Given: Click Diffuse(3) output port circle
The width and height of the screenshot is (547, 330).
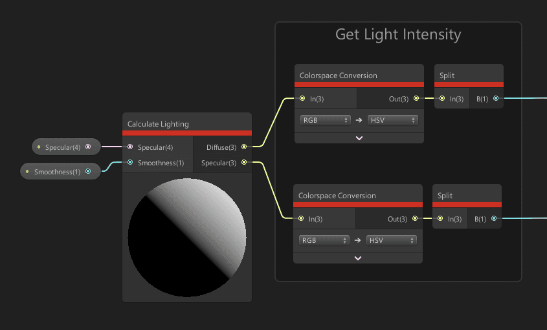Looking at the screenshot, I should pos(244,147).
